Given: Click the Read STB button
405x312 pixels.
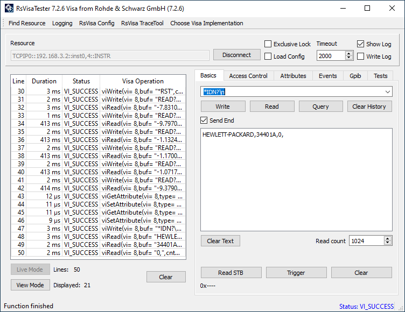Looking at the screenshot, I should pos(231,273).
